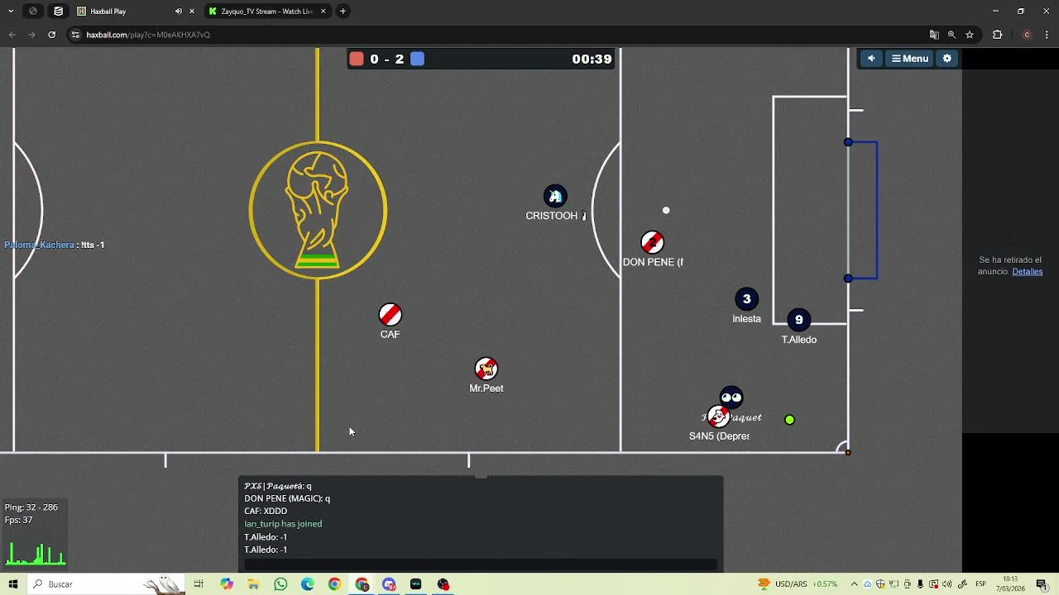
Task: Click the chat message input field
Action: [481, 564]
